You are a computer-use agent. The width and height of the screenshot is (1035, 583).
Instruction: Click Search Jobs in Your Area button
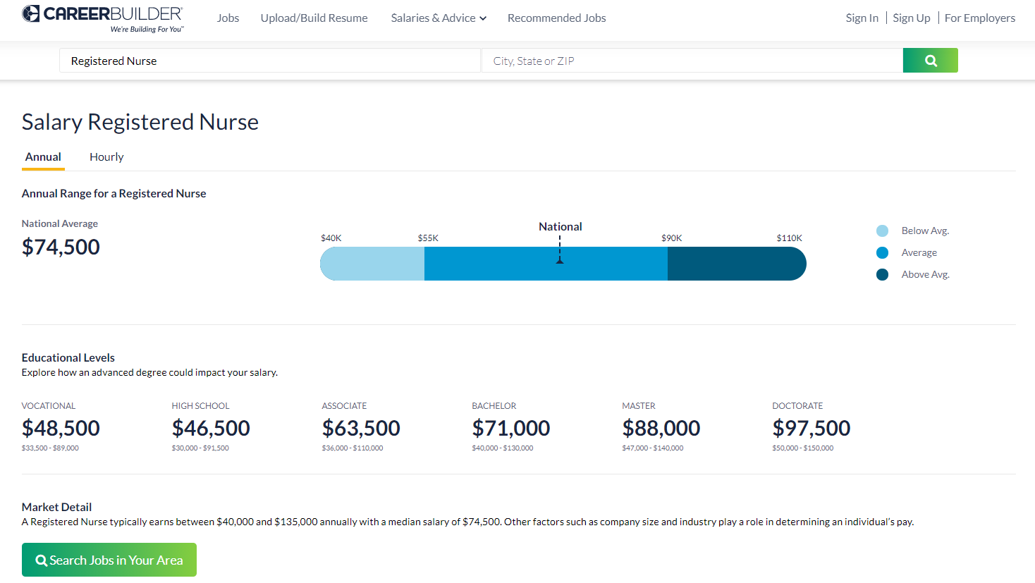tap(109, 560)
